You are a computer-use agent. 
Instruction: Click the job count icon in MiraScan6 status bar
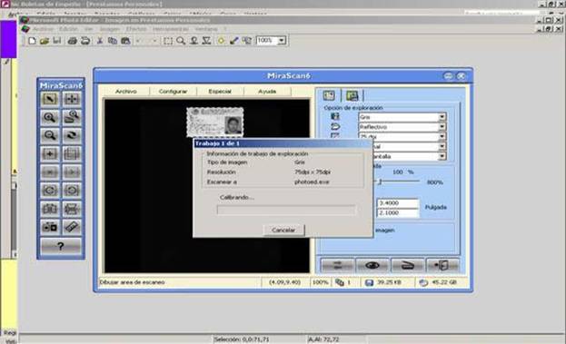click(x=339, y=282)
